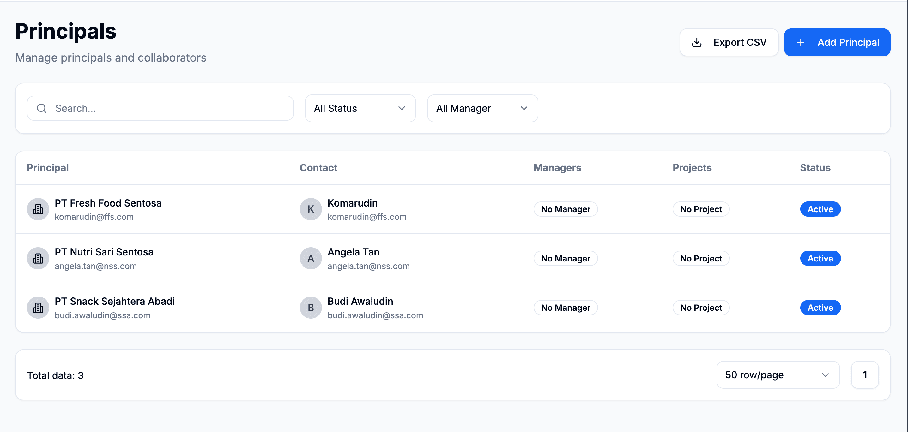Screen dimensions: 908x432
Task: Go to page 1 in pagination
Action: [865, 375]
